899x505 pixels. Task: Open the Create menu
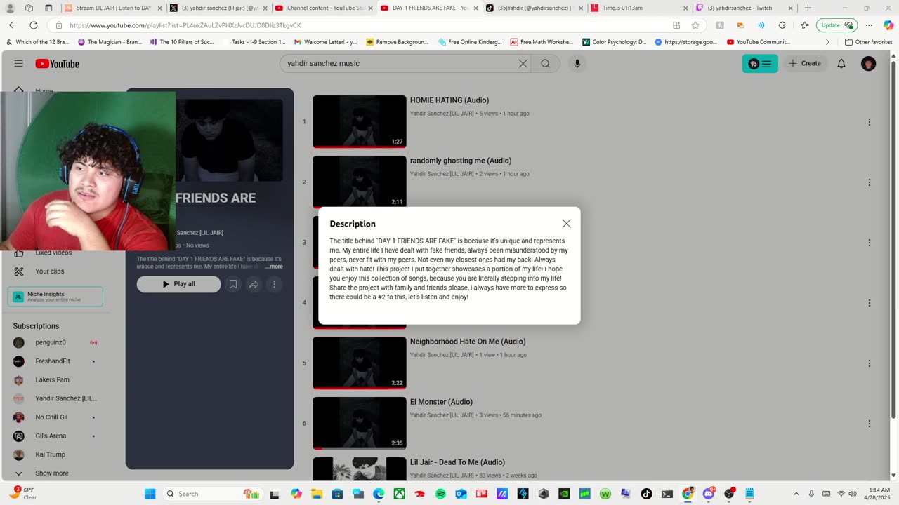point(804,63)
